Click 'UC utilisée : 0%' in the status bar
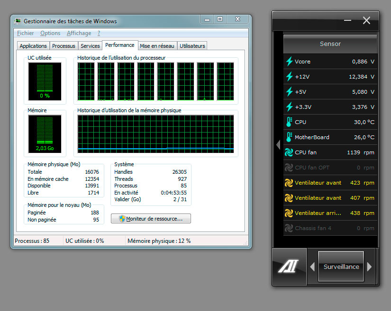This screenshot has width=391, height=311. [x=84, y=241]
